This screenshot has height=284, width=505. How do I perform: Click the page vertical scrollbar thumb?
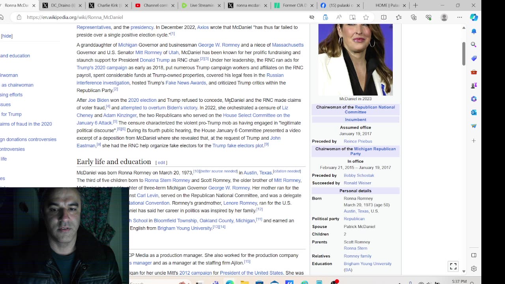click(464, 53)
